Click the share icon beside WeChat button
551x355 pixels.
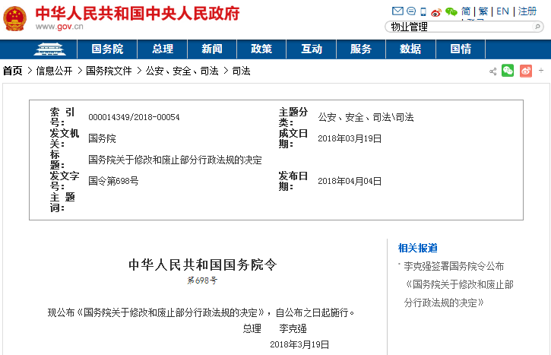click(492, 71)
